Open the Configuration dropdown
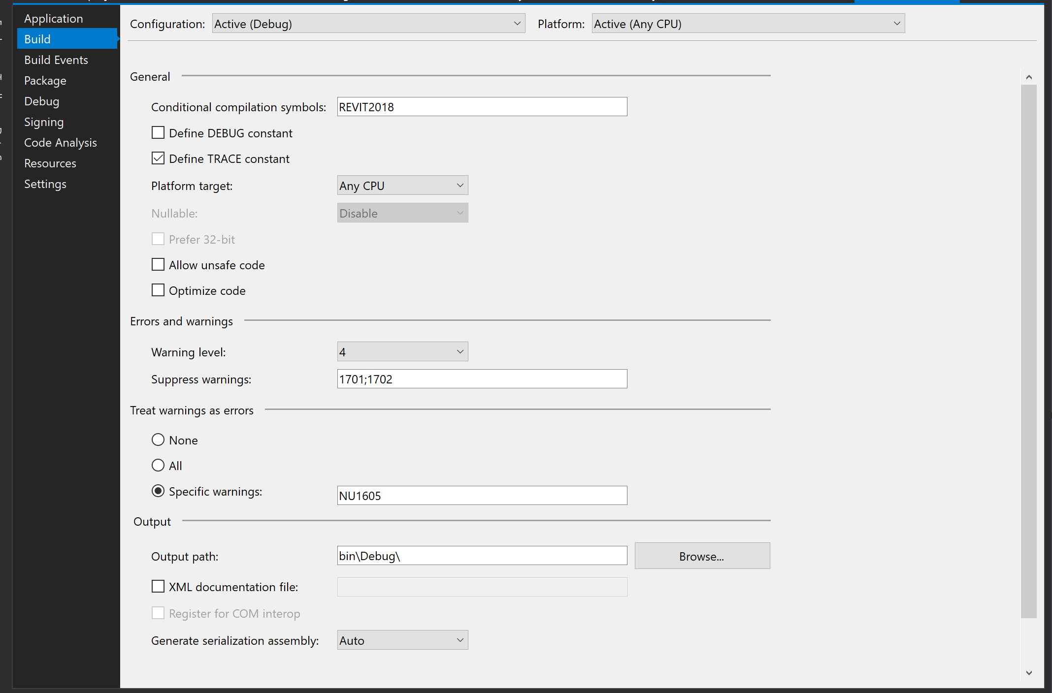Image resolution: width=1052 pixels, height=693 pixels. [x=368, y=24]
